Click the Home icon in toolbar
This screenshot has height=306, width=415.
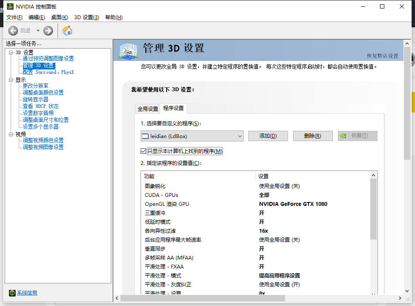pos(67,31)
